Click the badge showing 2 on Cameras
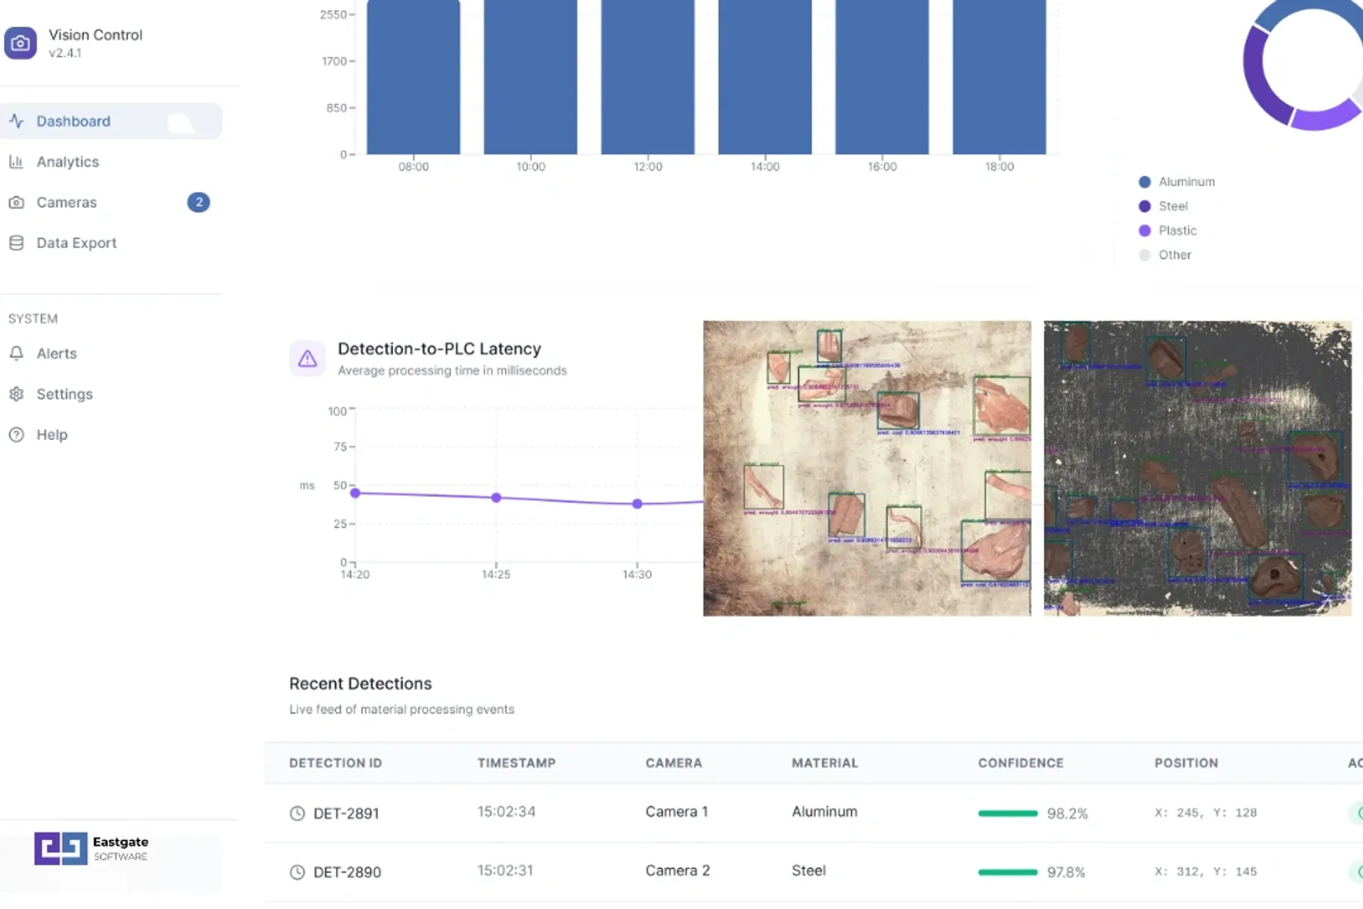The height and width of the screenshot is (909, 1363). click(x=198, y=202)
